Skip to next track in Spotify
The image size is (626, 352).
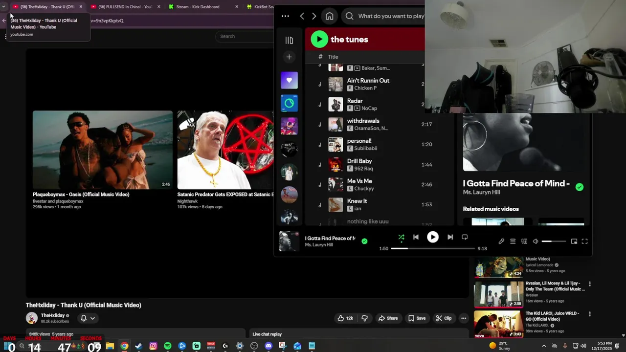tap(450, 237)
